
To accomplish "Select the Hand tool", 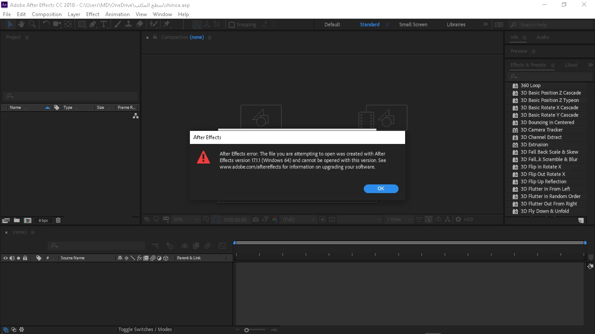I will pyautogui.click(x=21, y=24).
